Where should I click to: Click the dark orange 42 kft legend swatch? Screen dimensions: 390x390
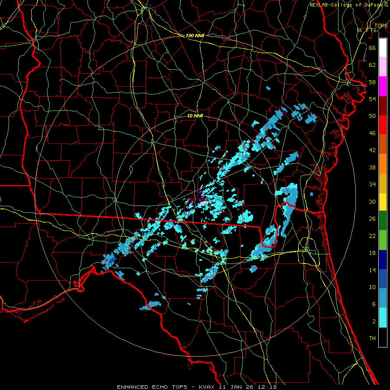(x=383, y=144)
